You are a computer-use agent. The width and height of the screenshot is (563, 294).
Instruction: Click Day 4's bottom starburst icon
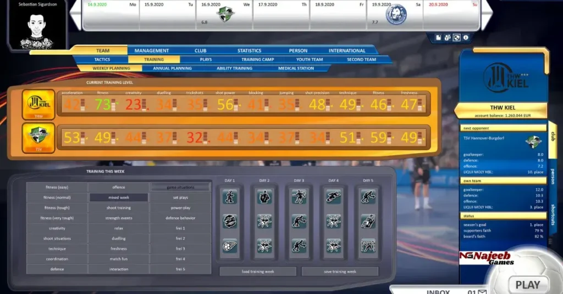tap(333, 246)
